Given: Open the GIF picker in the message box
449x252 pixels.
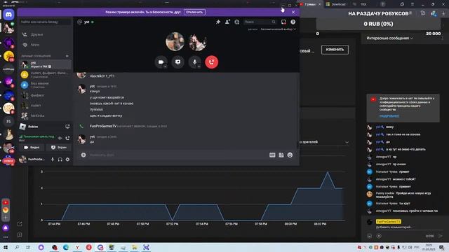Looking at the screenshot, I should pyautogui.click(x=272, y=155).
